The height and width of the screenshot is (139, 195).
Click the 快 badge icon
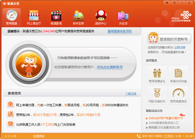tap(11, 124)
